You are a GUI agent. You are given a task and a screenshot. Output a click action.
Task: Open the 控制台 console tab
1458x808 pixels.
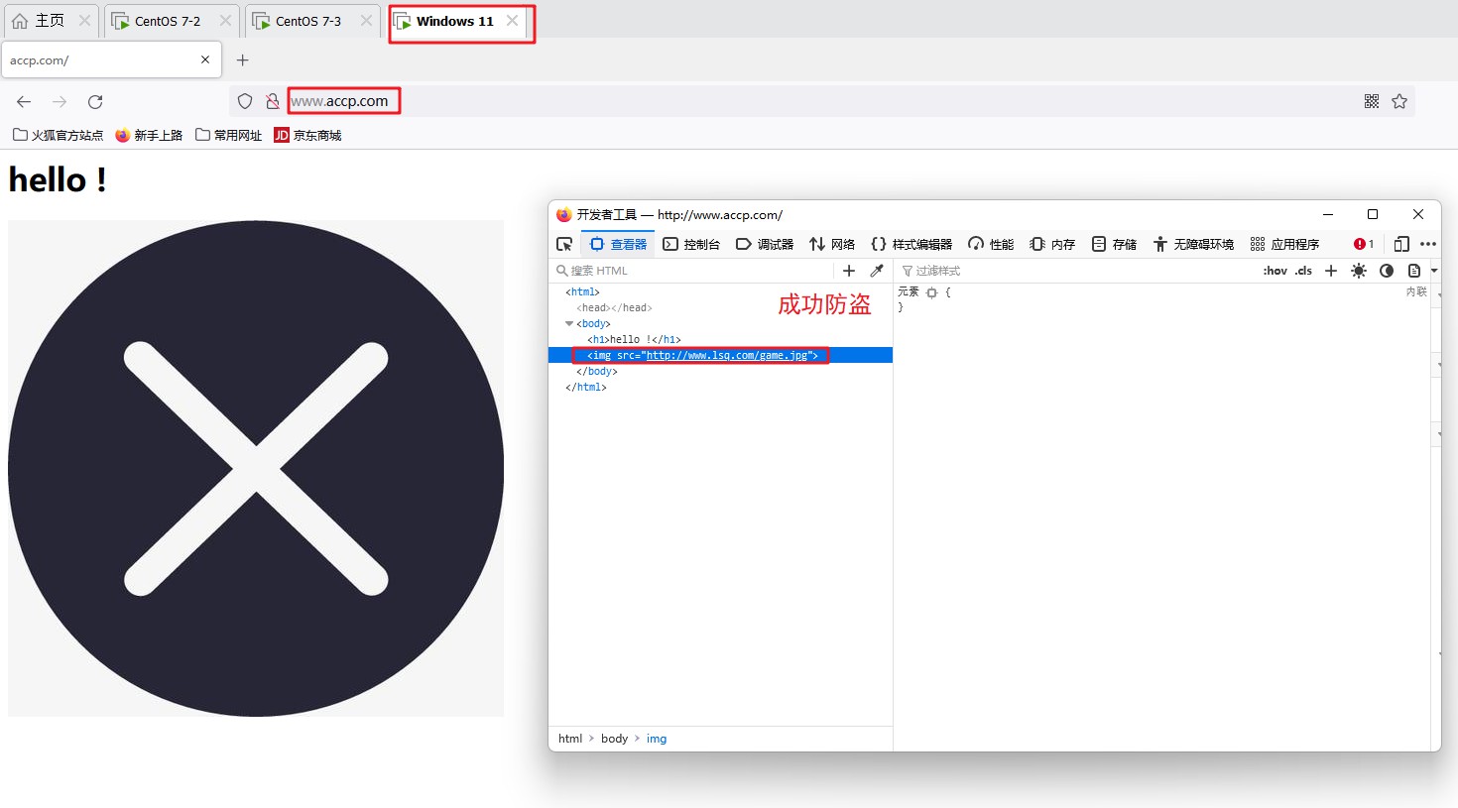pyautogui.click(x=691, y=244)
